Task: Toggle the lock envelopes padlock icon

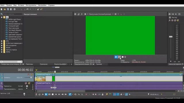Action: point(103,94)
